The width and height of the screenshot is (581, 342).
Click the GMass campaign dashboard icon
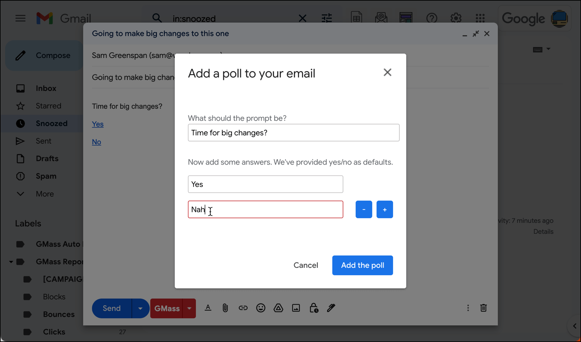coord(406,18)
